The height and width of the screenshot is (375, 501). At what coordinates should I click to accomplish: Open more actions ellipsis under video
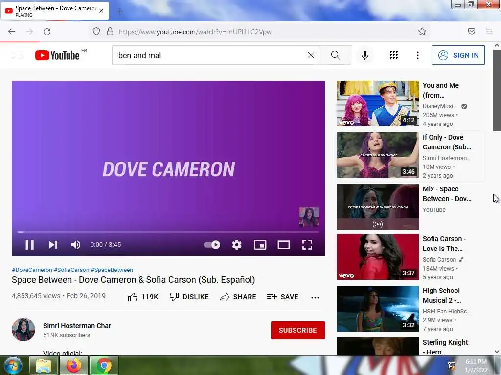point(315,297)
